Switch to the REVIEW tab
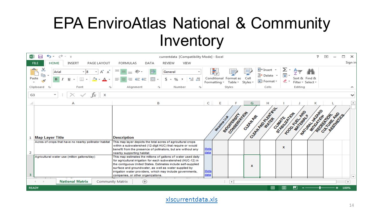The height and width of the screenshot is (215, 383). 168,63
